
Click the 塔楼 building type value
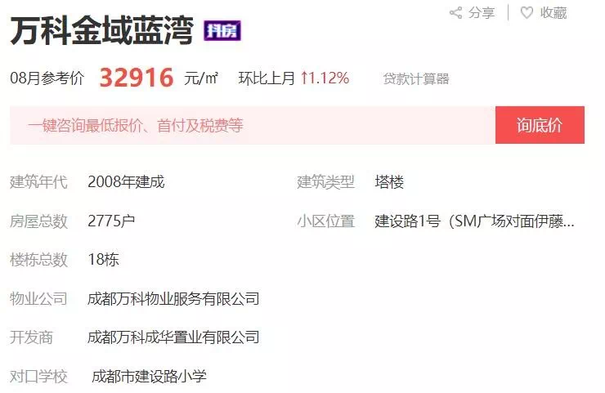click(x=389, y=181)
